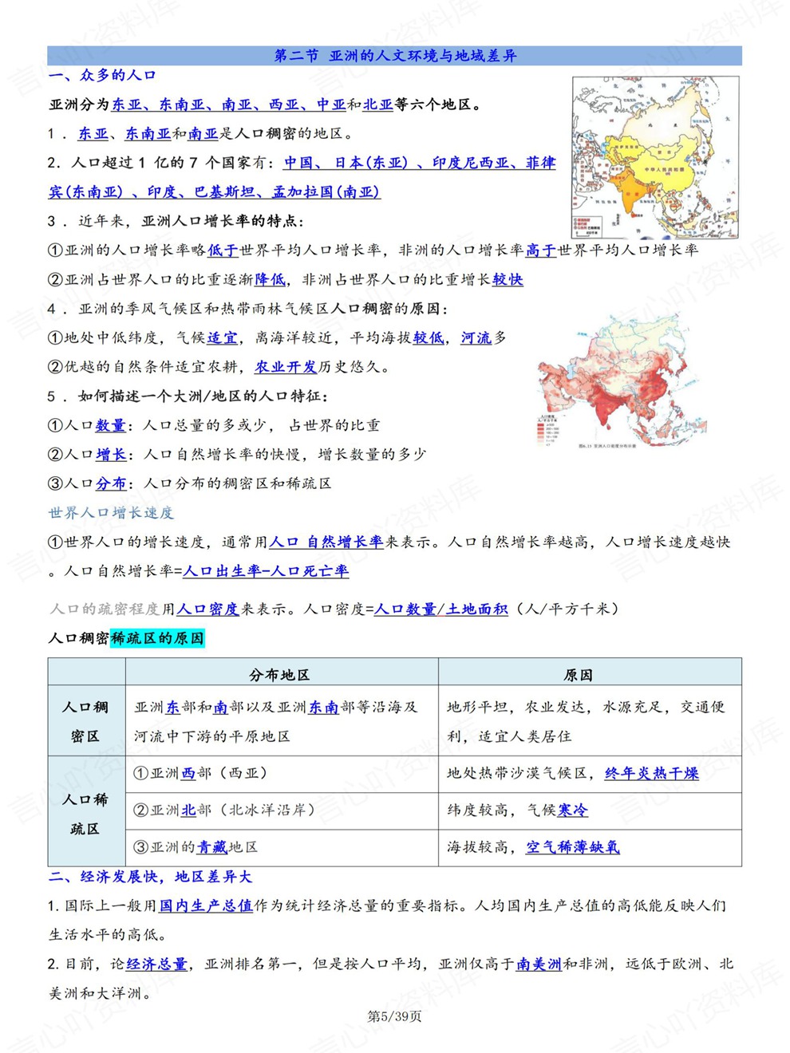Select underlined "日本(东亚)"
The height and width of the screenshot is (1053, 790).
[x=371, y=163]
